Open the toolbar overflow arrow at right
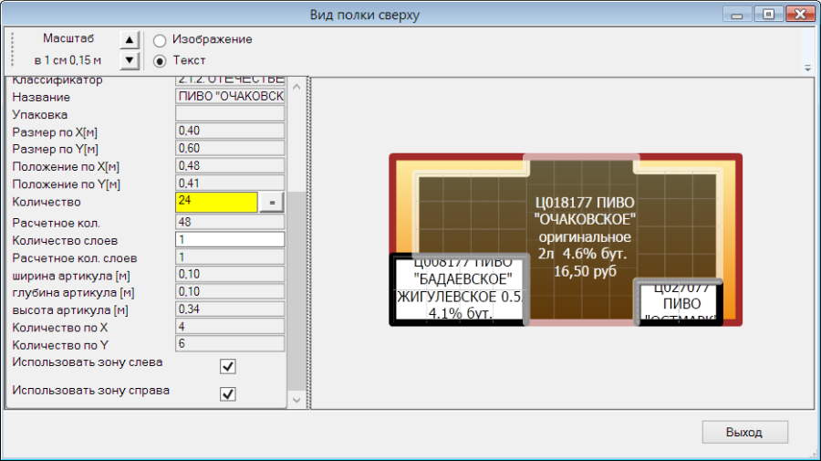Viewport: 821px width, 461px height. click(x=808, y=68)
